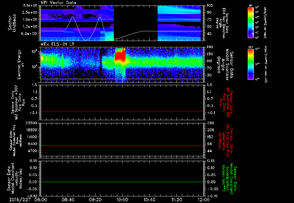
Task: Click the '14100' scanner position tick label
Action: pyautogui.click(x=32, y=137)
